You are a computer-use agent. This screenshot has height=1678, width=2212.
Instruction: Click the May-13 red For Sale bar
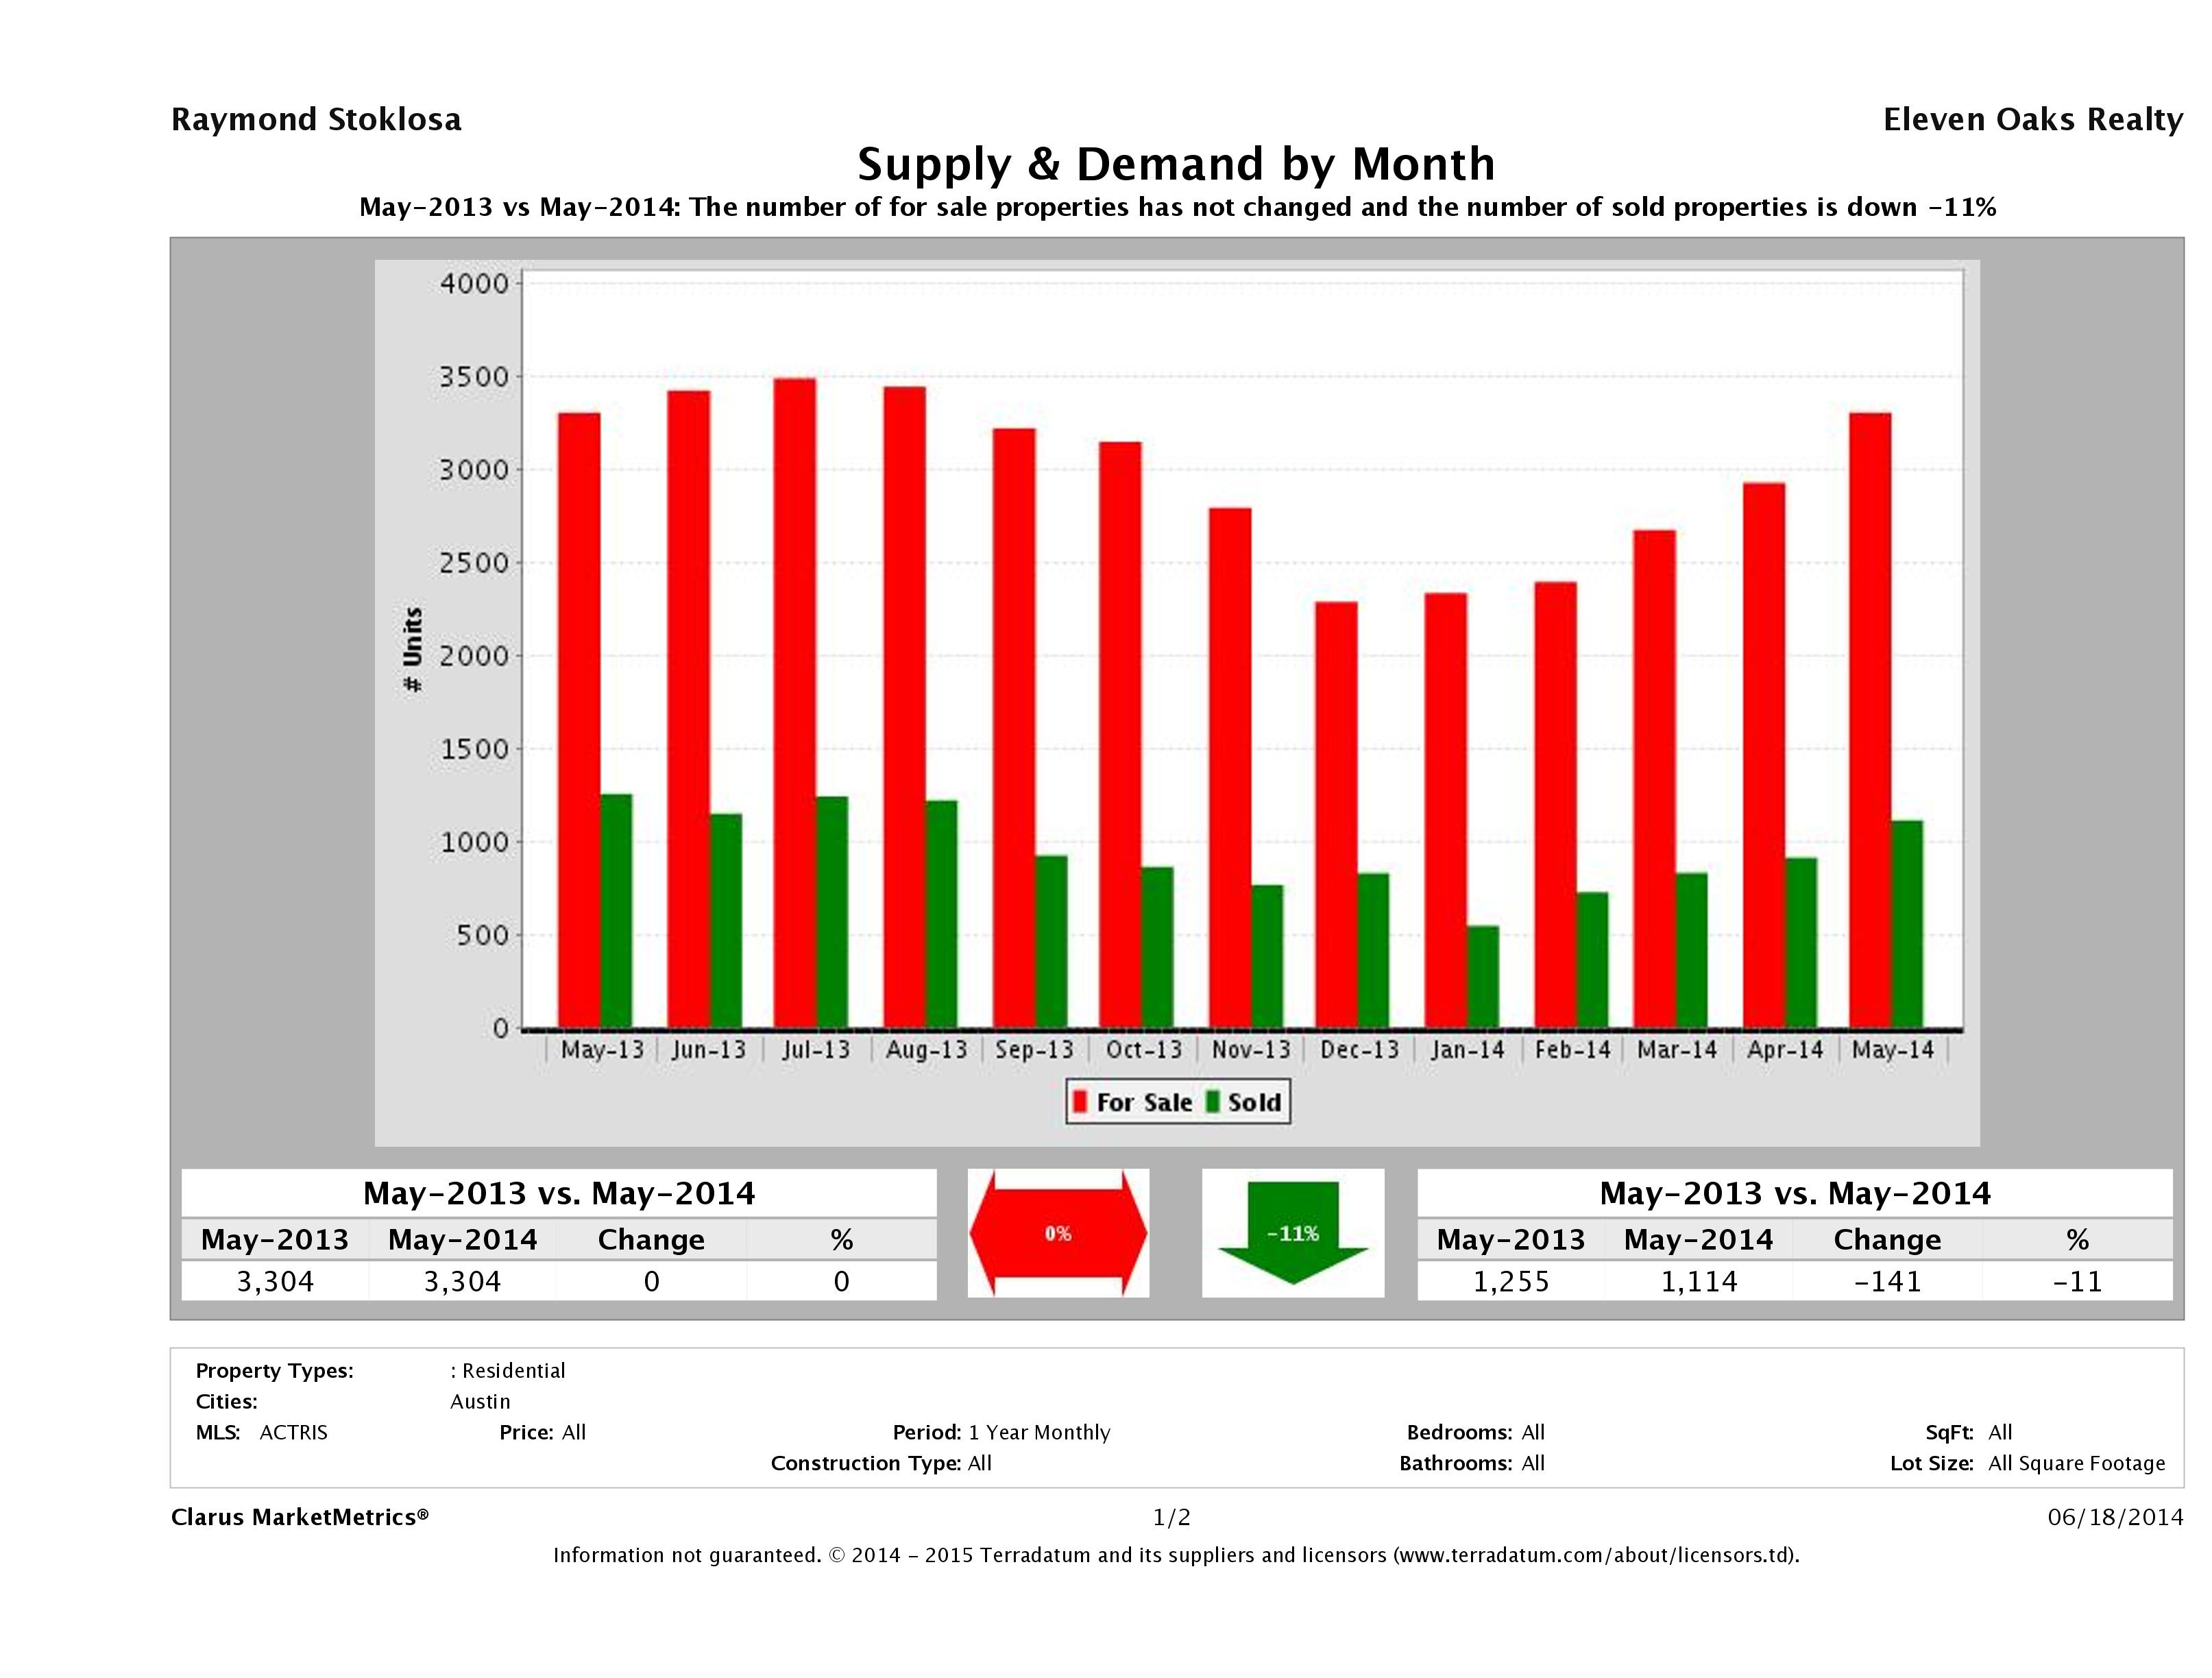click(x=579, y=720)
